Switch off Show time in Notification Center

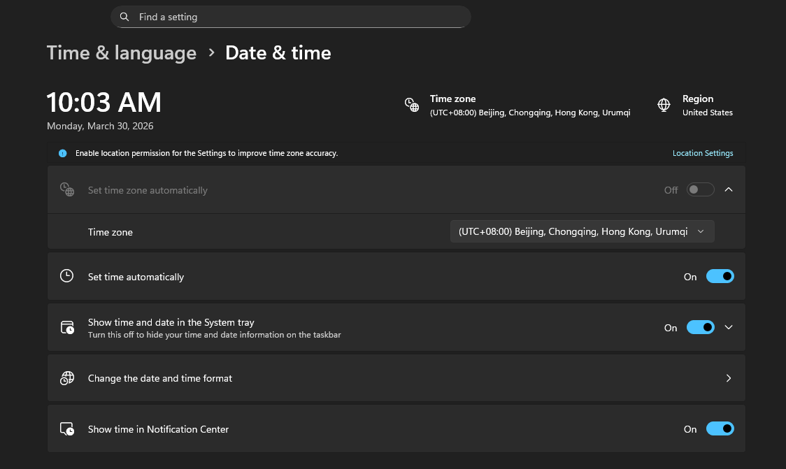click(720, 429)
